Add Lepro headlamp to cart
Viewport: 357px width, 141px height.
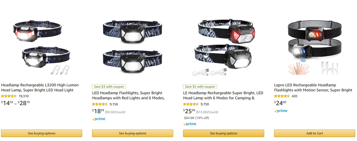tap(314, 133)
